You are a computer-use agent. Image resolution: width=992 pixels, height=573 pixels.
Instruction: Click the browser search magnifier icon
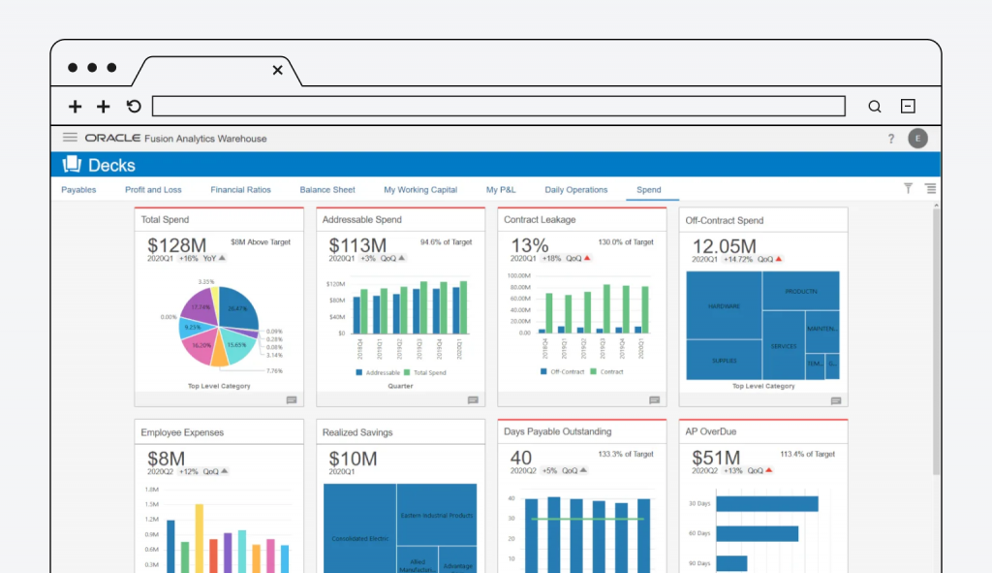click(x=874, y=107)
